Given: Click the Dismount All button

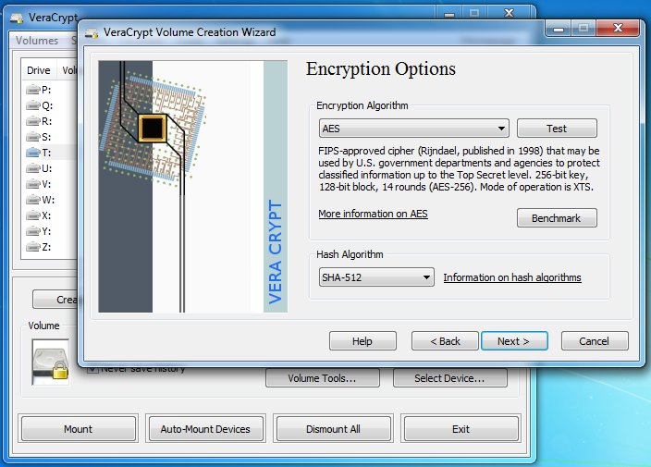Looking at the screenshot, I should coord(333,429).
